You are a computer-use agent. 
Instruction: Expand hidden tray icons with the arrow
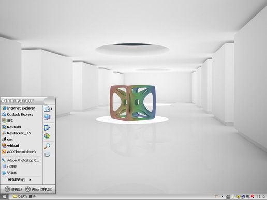coord(222,196)
